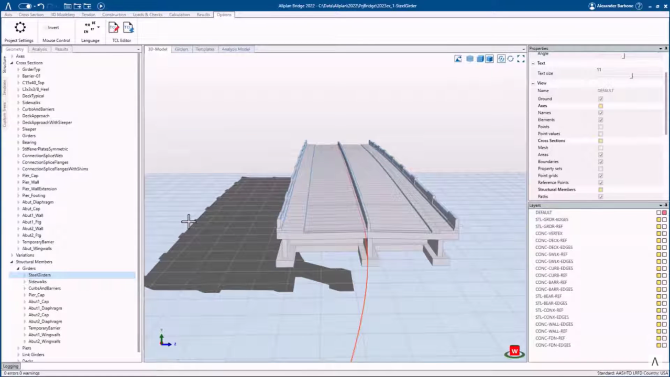Click the Invert button under Mouse Control

point(53,27)
